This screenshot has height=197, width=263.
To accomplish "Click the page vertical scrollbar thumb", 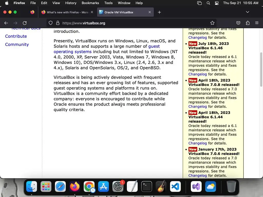I will [x=261, y=70].
